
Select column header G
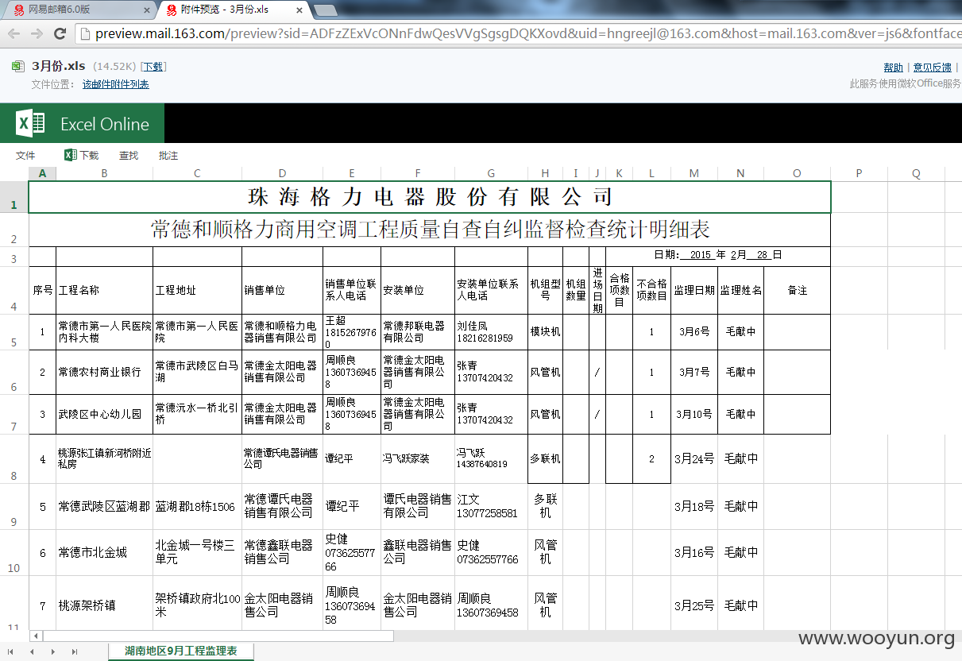coord(492,174)
